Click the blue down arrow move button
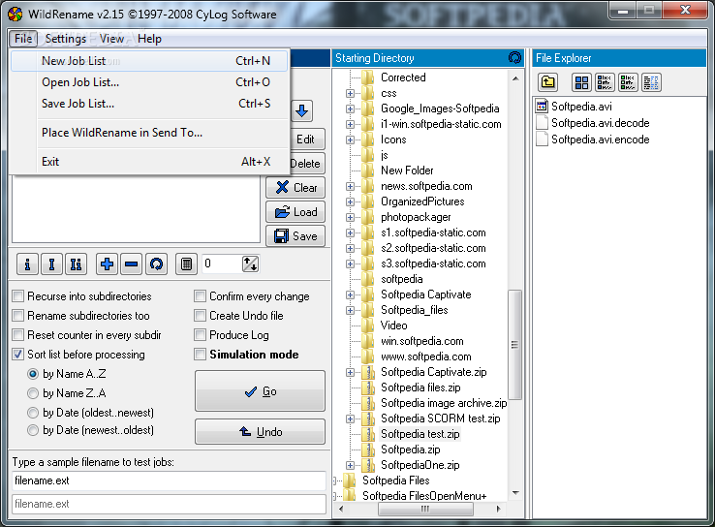715x527 pixels. [301, 110]
